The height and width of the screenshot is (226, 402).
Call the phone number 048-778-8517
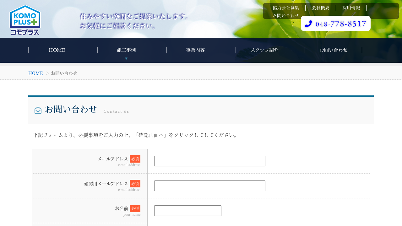[341, 24]
